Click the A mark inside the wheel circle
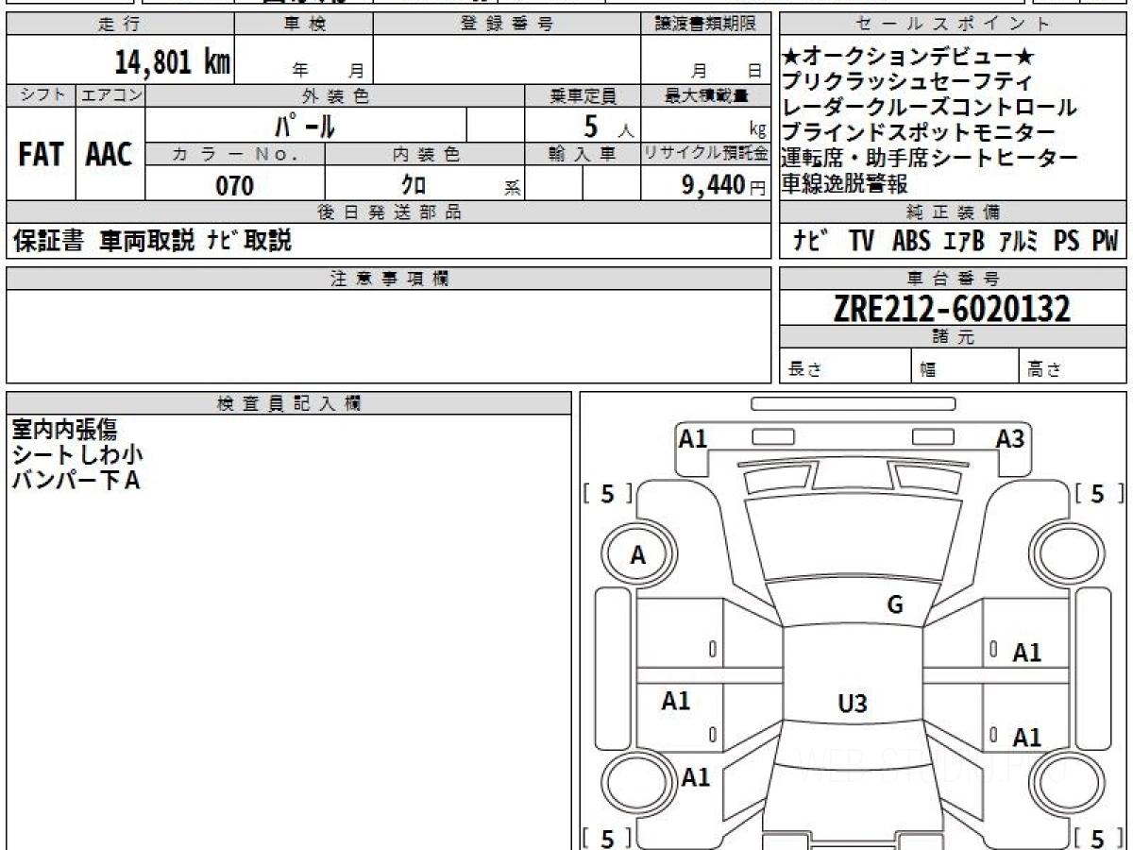Viewport: 1133px width, 850px height. 638,556
